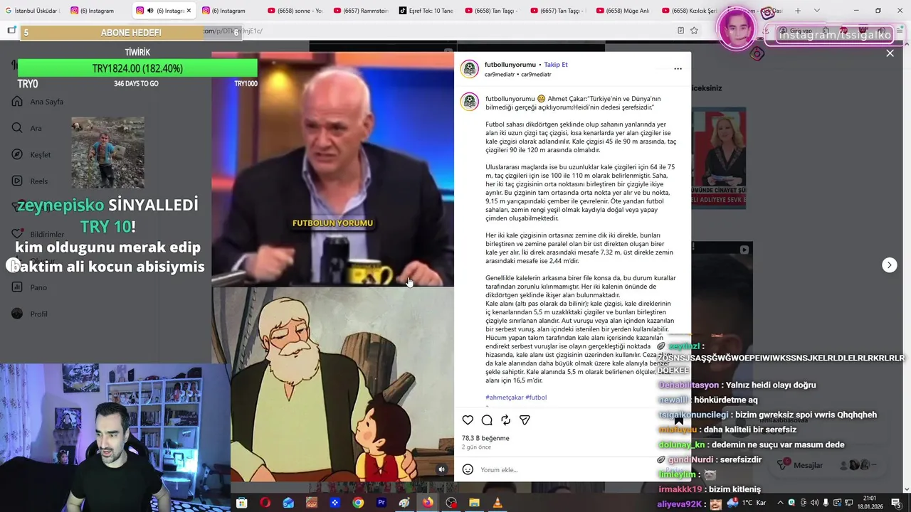Open comments via speech bubble icon
The image size is (911, 512).
[487, 420]
